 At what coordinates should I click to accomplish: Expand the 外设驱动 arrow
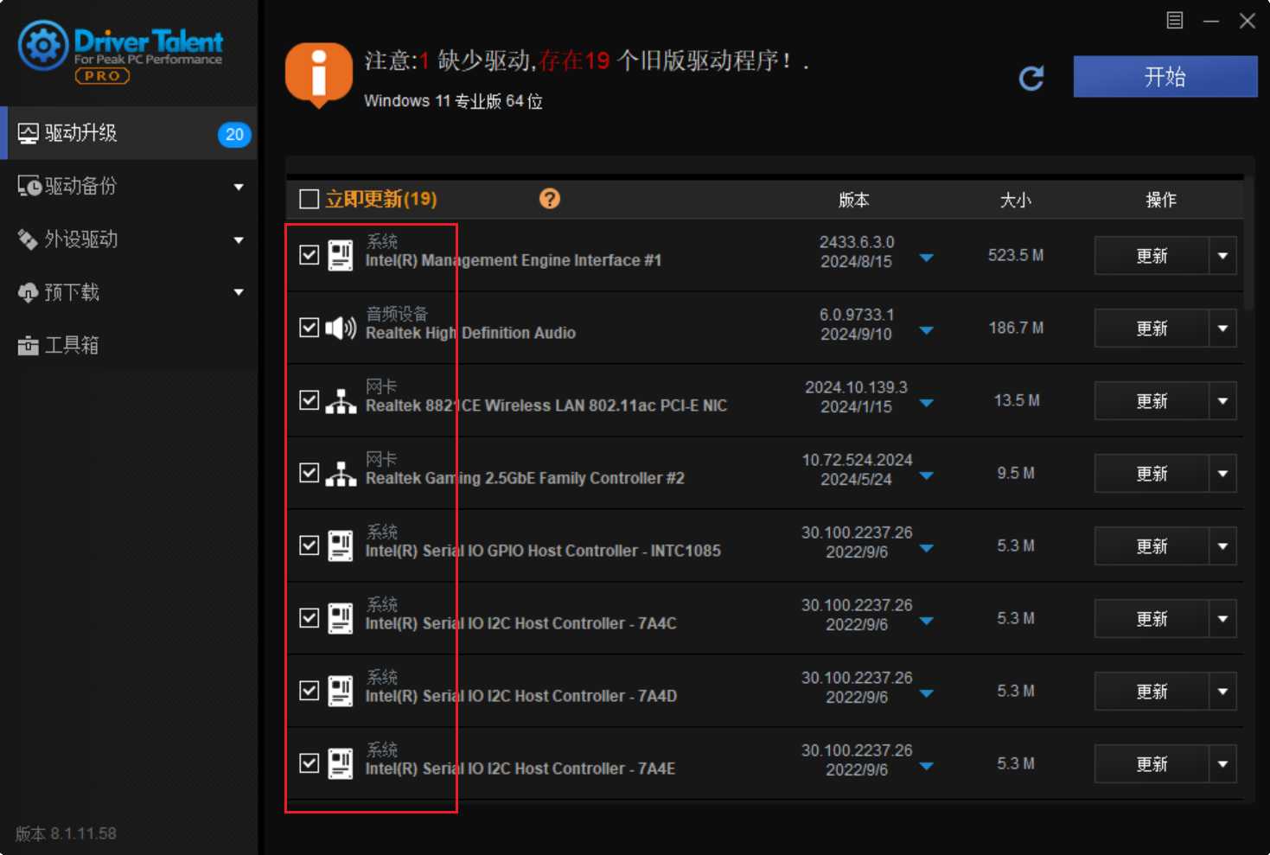point(239,240)
